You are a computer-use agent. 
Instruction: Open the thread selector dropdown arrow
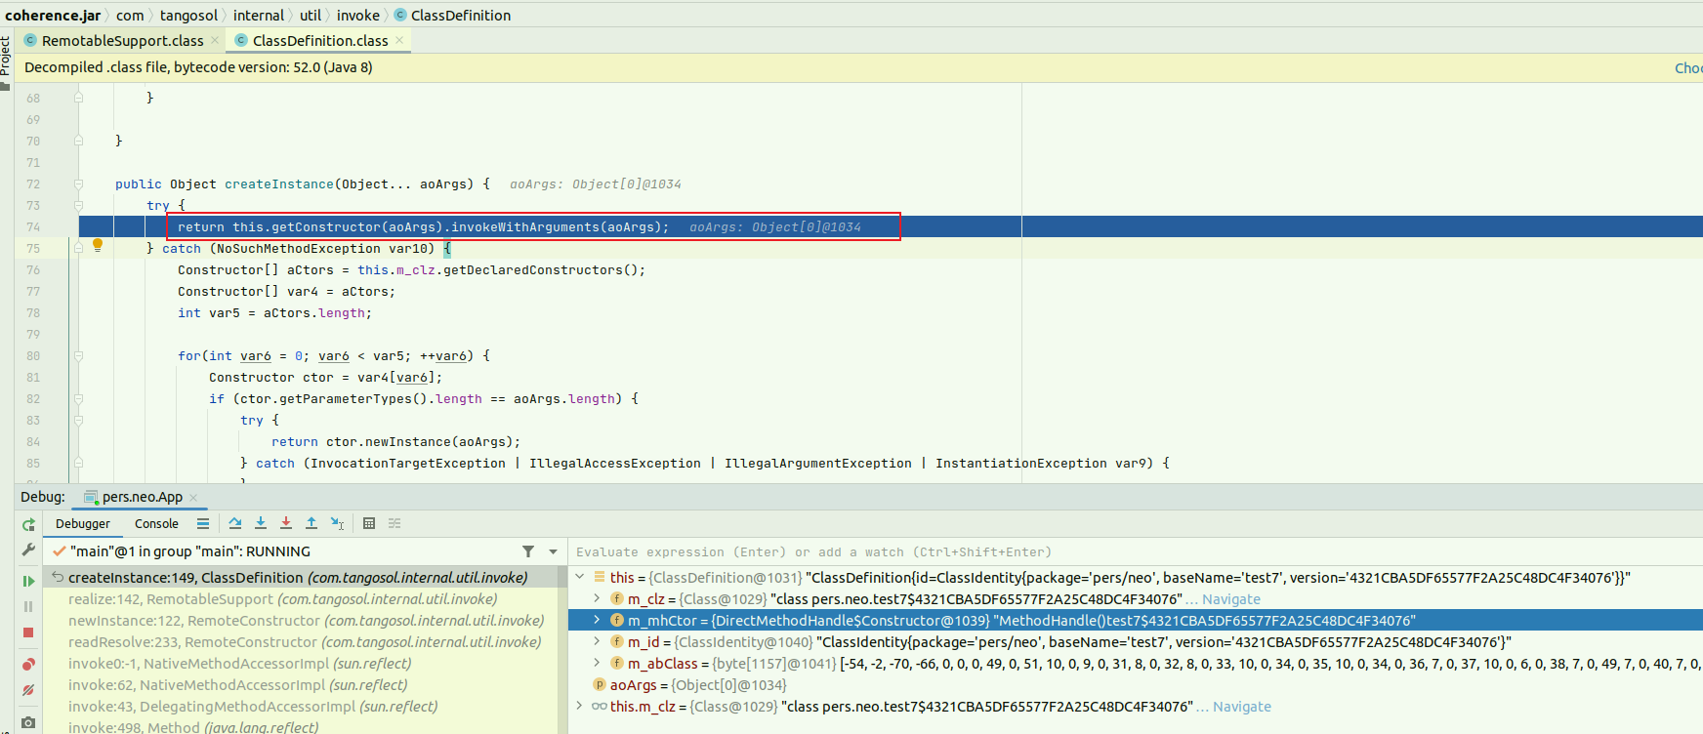pos(553,551)
